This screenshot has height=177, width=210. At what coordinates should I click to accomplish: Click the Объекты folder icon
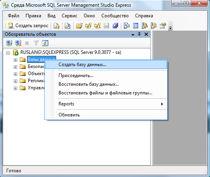click(x=22, y=74)
